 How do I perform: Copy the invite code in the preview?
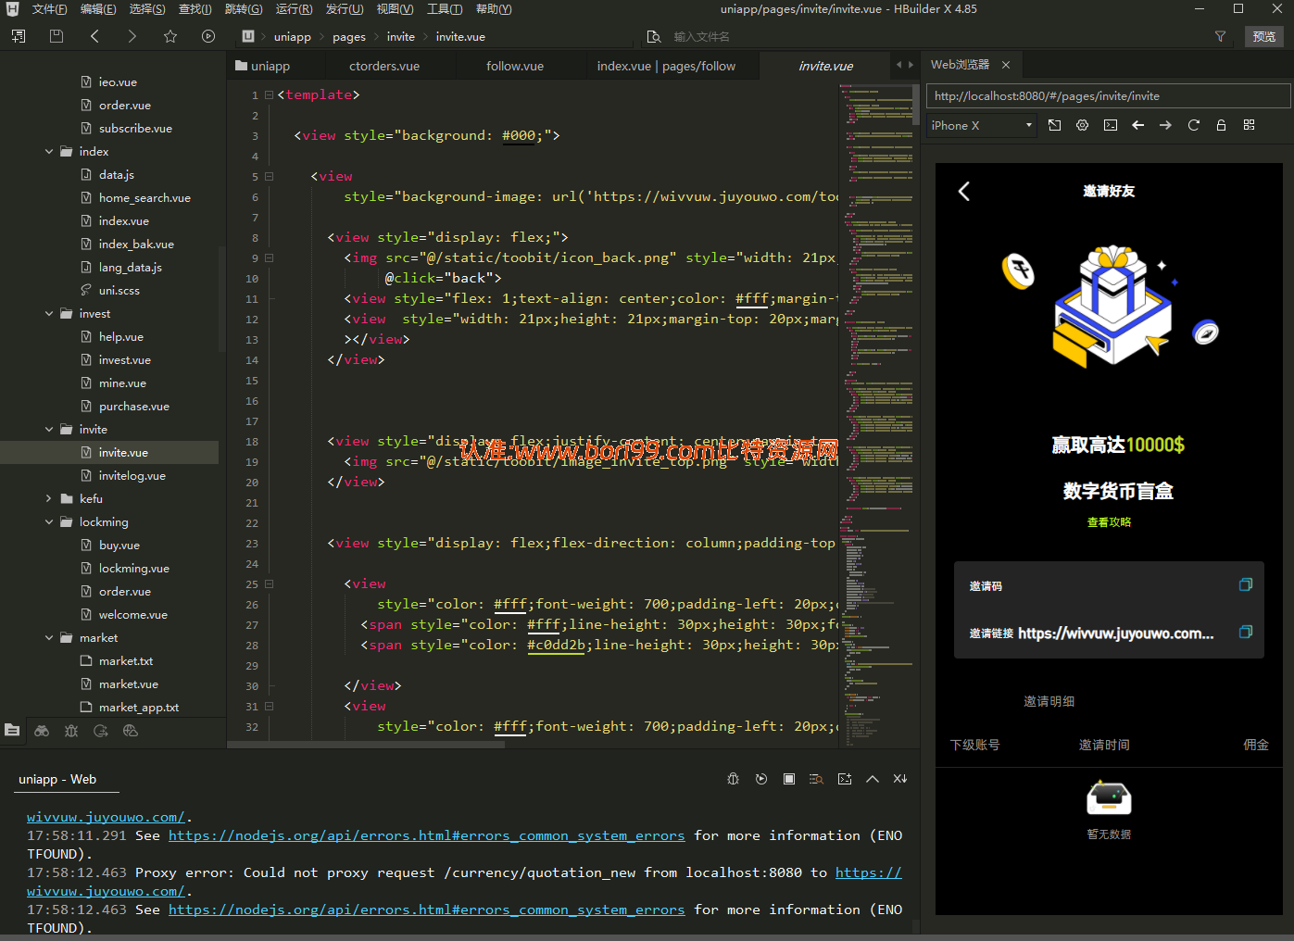1246,584
